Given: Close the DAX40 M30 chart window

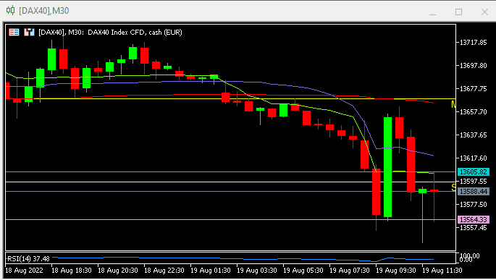Looking at the screenshot, I should point(484,12).
